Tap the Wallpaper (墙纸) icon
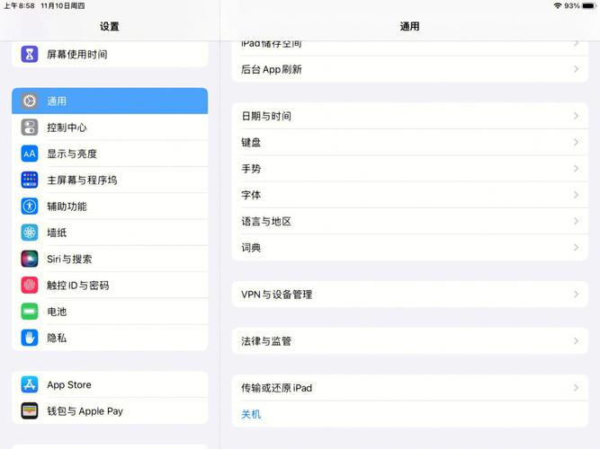Viewport: 600px width, 449px height. coord(30,233)
